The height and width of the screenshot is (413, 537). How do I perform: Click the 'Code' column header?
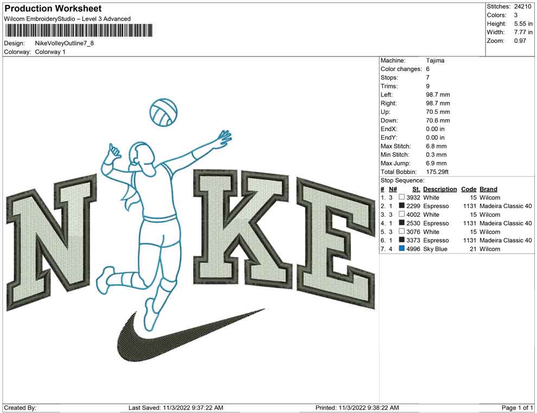469,189
